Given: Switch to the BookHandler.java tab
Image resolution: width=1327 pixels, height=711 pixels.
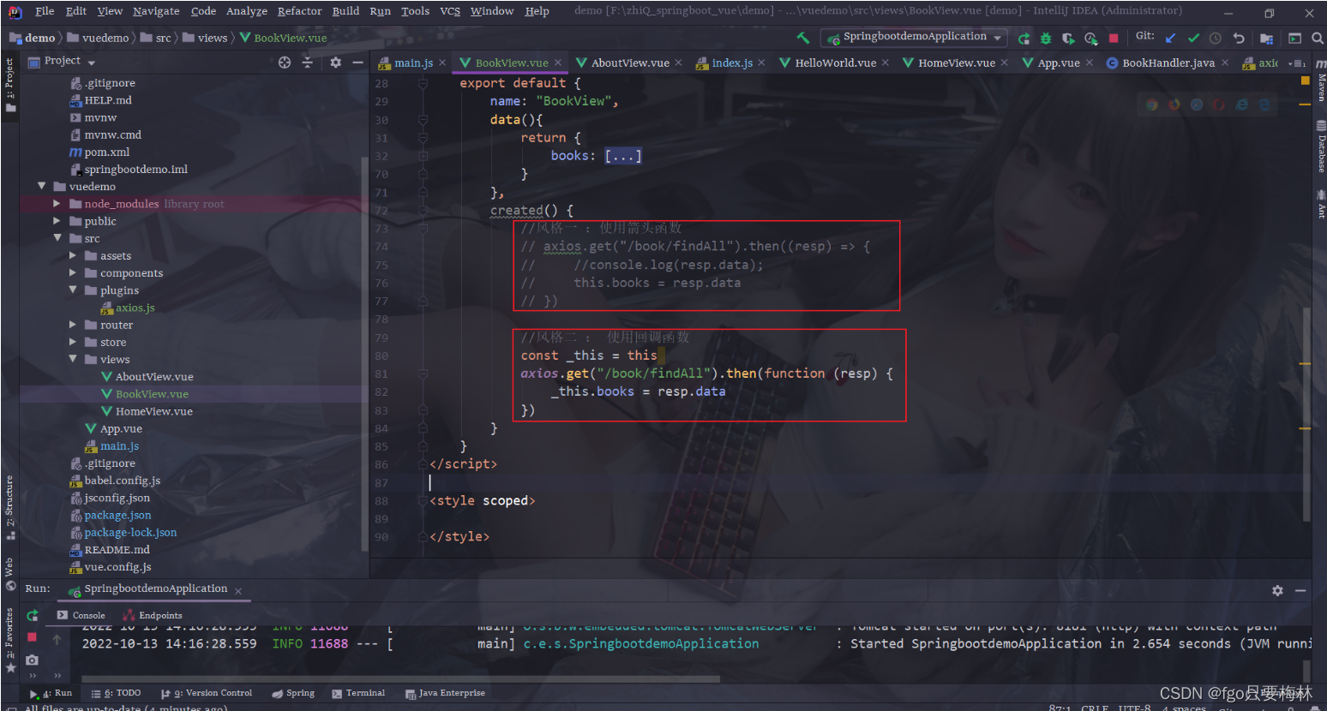Looking at the screenshot, I should (1168, 63).
